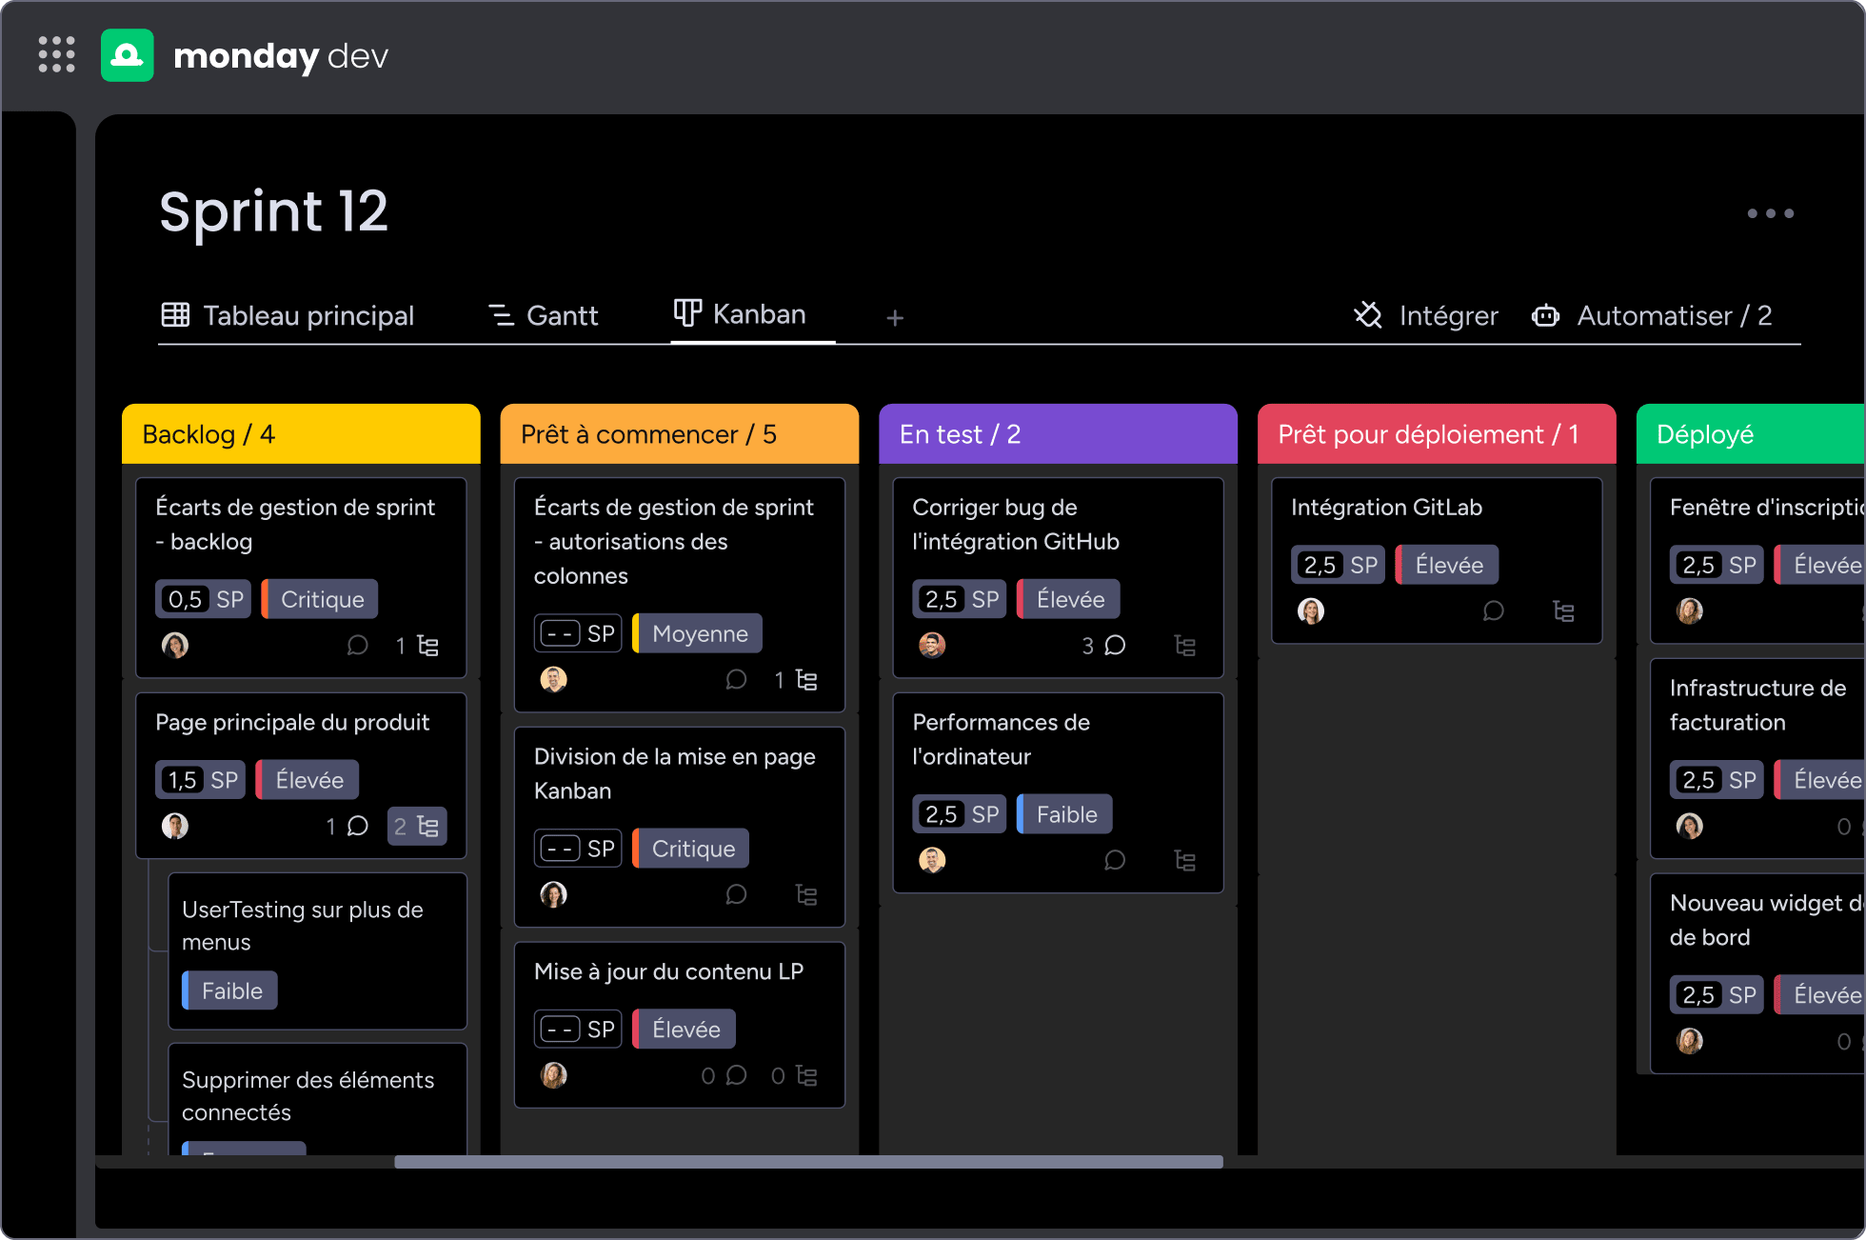Click assignee avatar on Division Kanban card

[554, 894]
